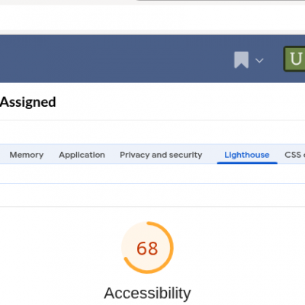Viewport: 305px width, 305px height.
Task: Open the green U user avatar
Action: tap(294, 59)
